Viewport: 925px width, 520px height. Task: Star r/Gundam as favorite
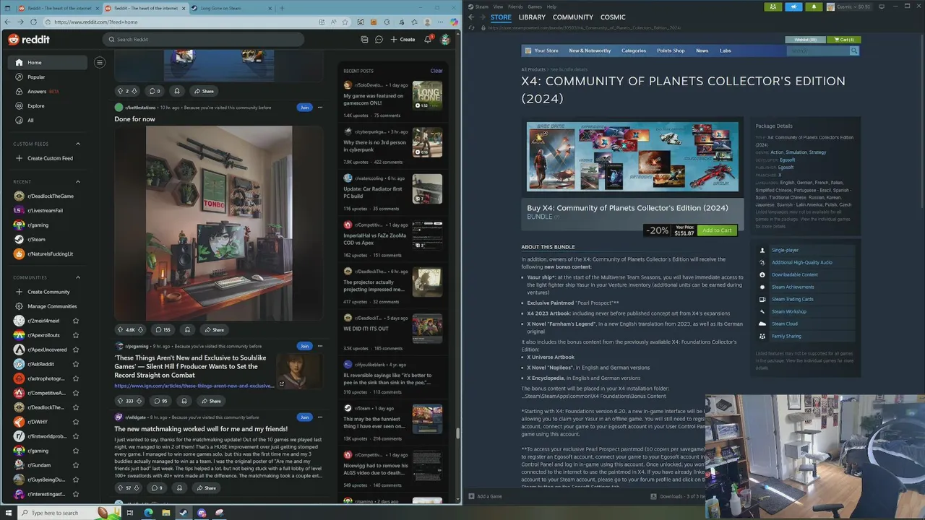(76, 465)
